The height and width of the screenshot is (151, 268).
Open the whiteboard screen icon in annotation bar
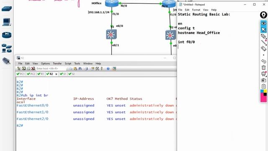point(263,74)
